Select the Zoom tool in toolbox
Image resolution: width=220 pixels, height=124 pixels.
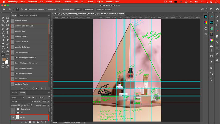pos(3,55)
